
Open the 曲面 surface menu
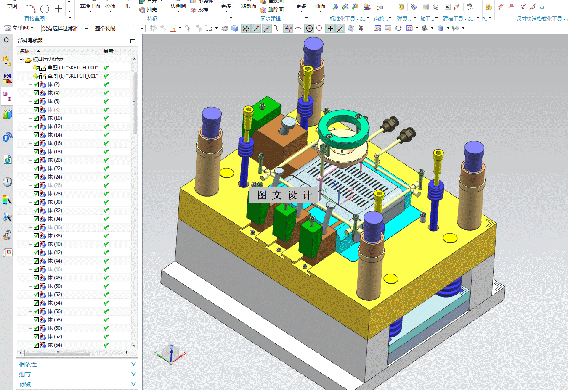(x=320, y=7)
